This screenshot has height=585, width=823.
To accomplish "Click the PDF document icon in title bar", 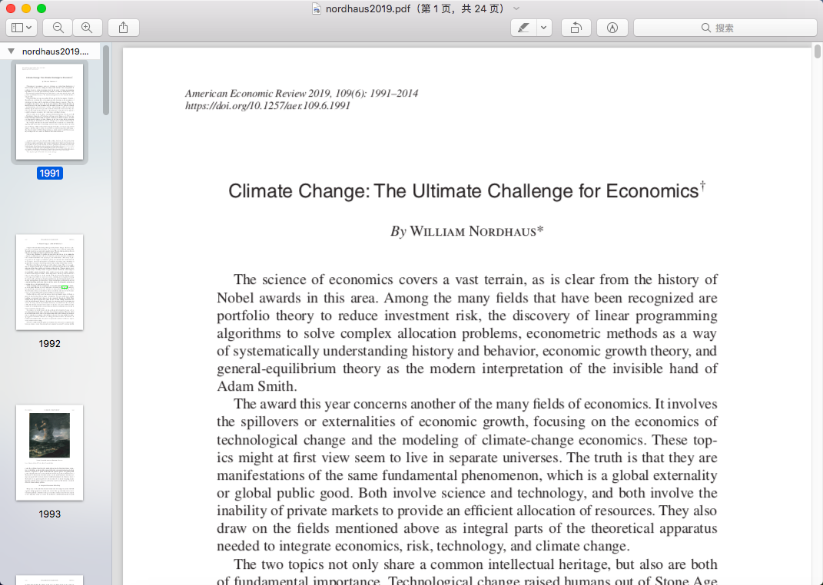I will (317, 8).
